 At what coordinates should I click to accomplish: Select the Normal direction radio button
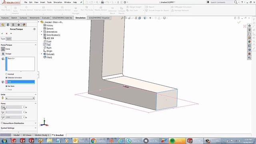coord(6,74)
